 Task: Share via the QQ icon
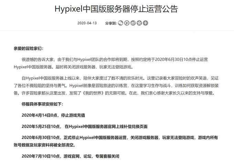[127, 23]
